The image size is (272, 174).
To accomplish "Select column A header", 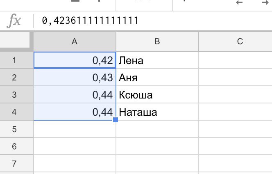I will (75, 41).
